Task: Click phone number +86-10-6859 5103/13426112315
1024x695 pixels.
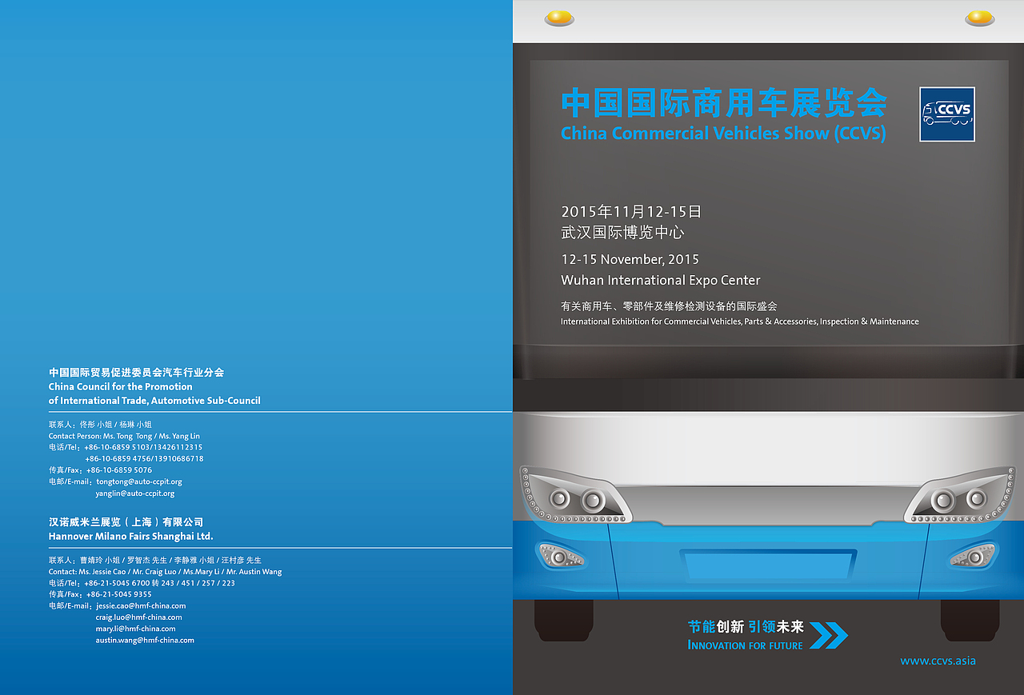Action: (143, 447)
